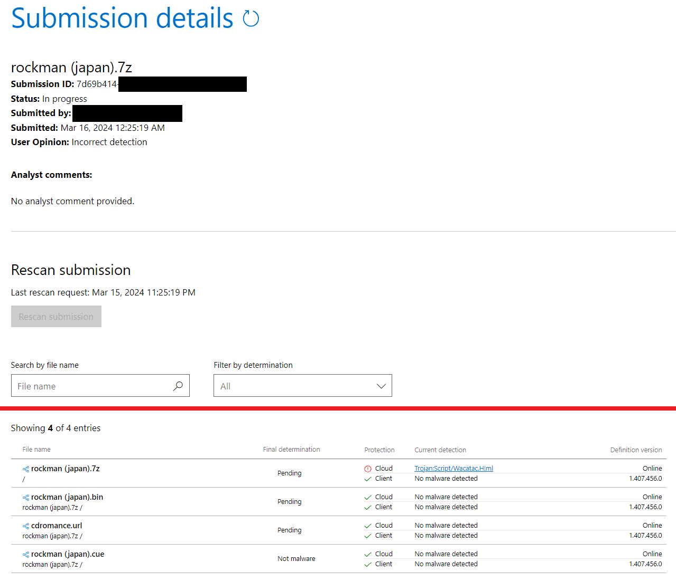The width and height of the screenshot is (676, 581).
Task: Sort by the File name column header
Action: [x=36, y=450]
